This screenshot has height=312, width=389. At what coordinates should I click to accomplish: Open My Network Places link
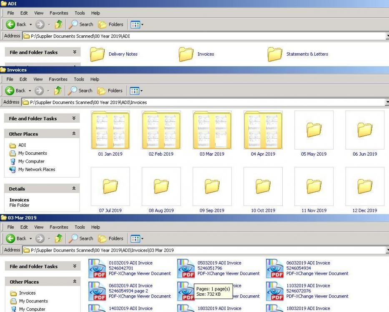32,170
